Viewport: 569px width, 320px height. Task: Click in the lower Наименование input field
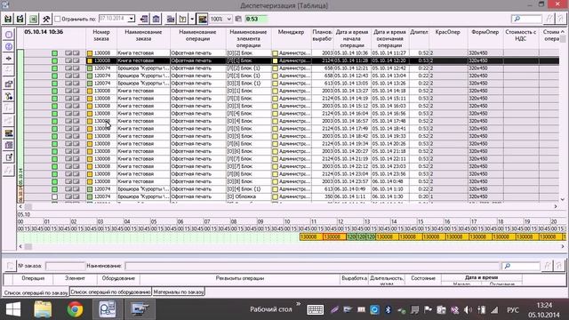(312, 266)
